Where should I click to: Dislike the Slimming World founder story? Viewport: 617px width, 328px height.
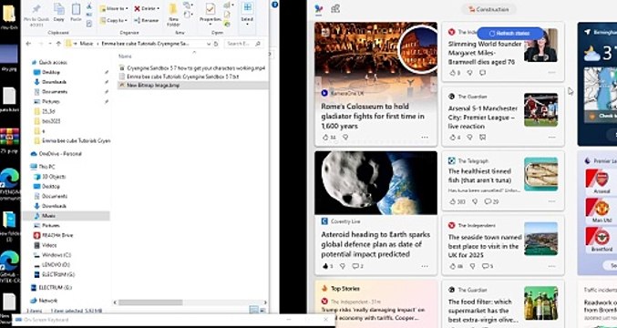(470, 73)
